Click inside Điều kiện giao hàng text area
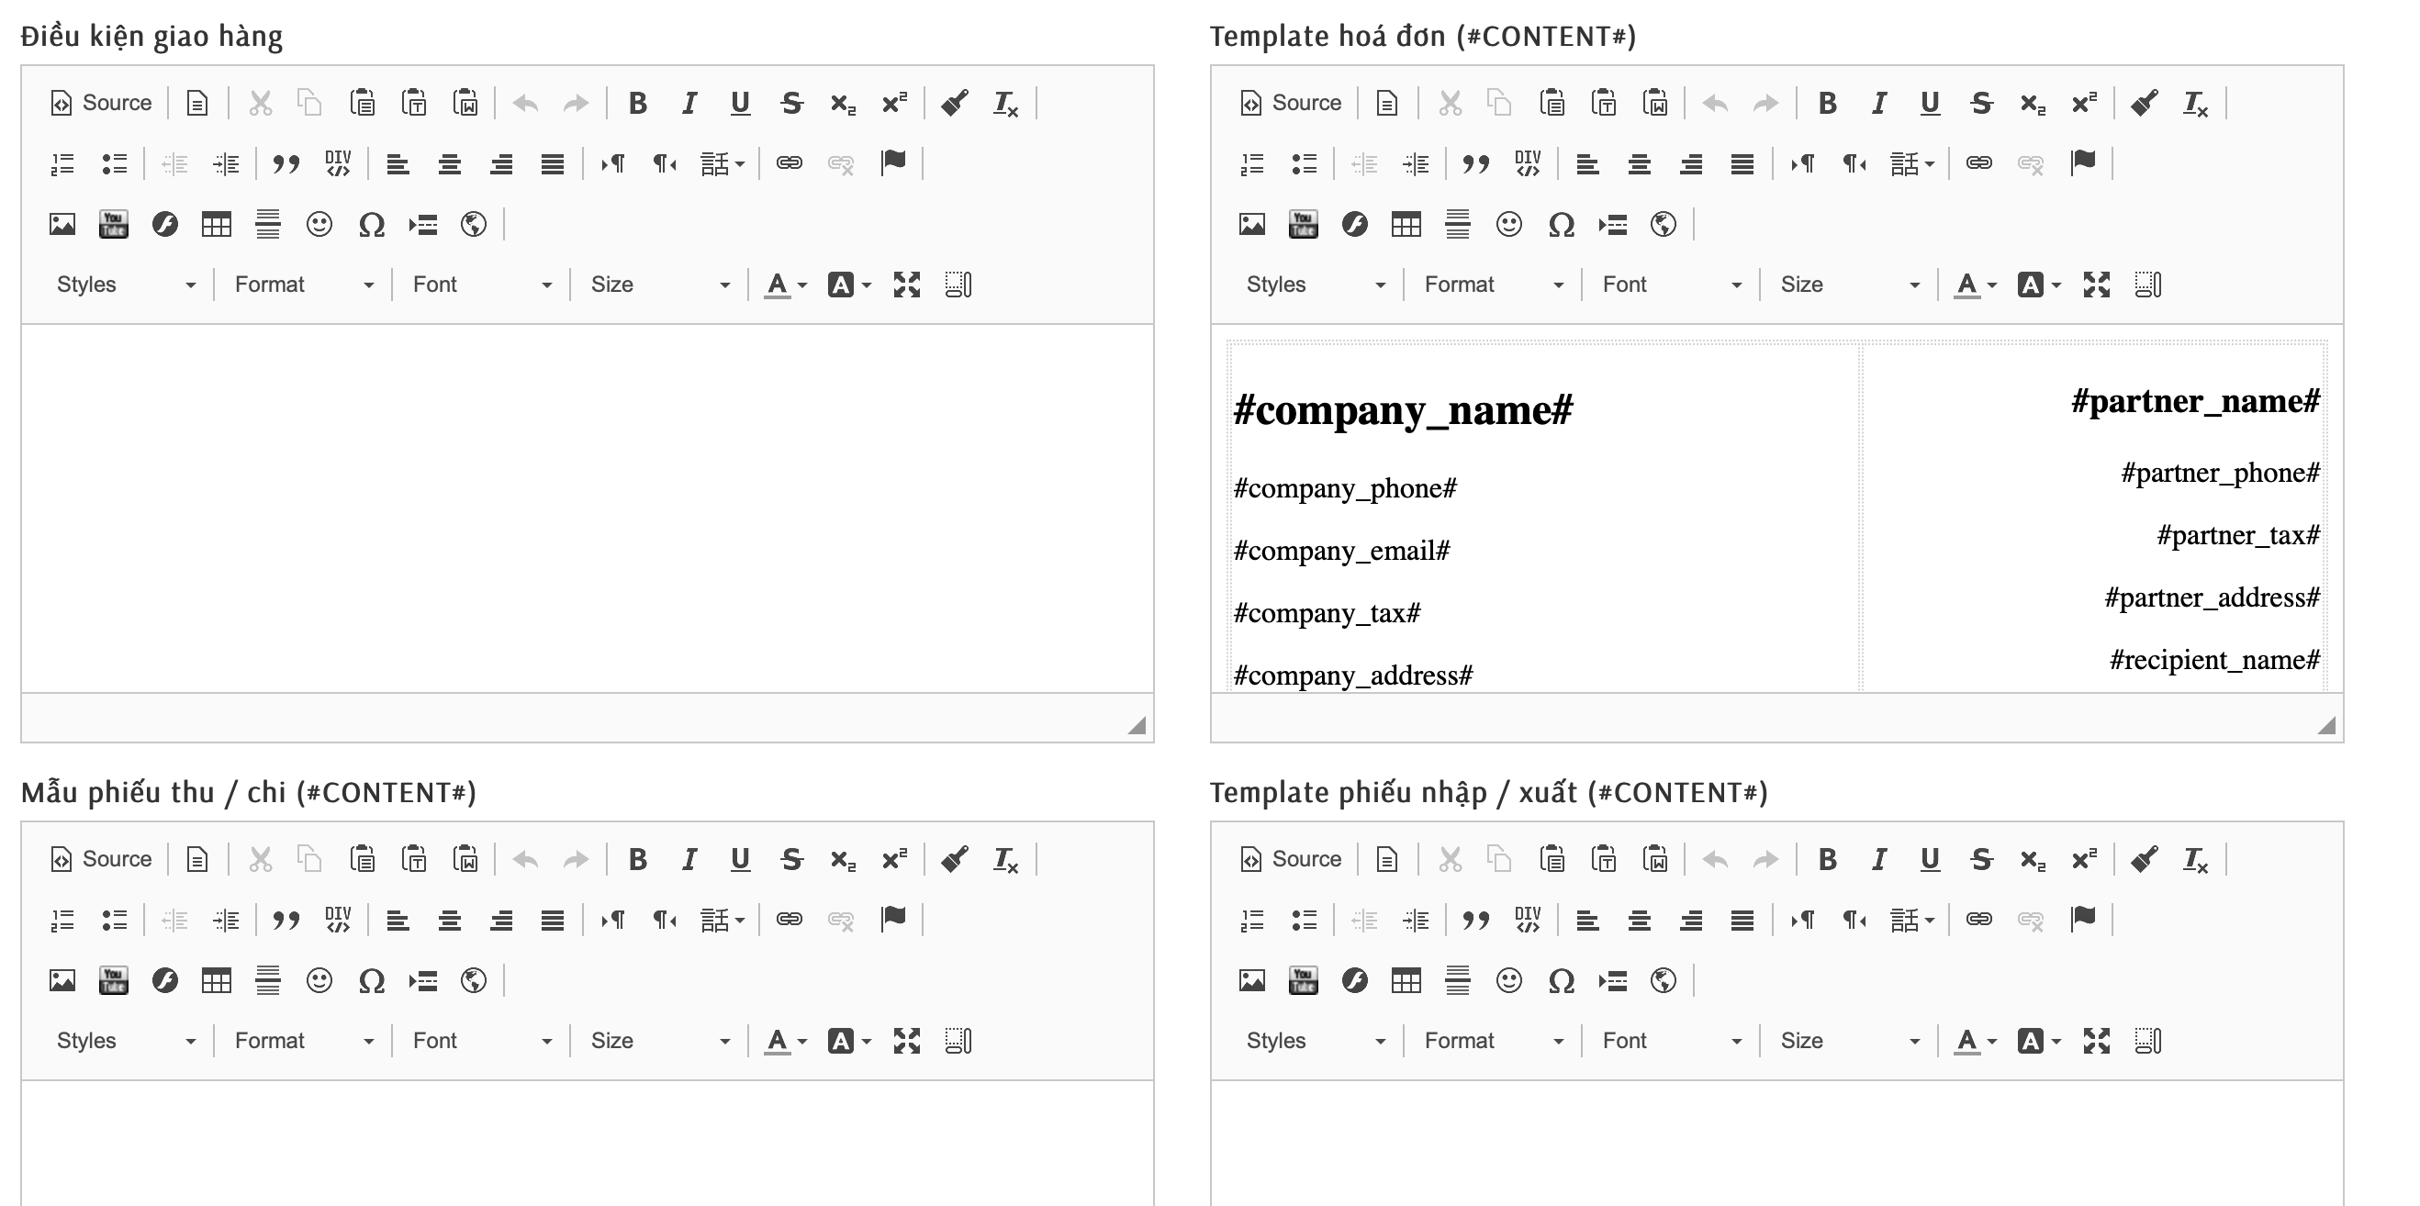This screenshot has height=1206, width=2420. [x=588, y=508]
